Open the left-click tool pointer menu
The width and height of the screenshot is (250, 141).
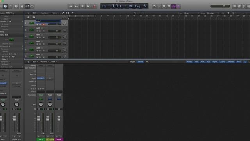(x=136, y=13)
